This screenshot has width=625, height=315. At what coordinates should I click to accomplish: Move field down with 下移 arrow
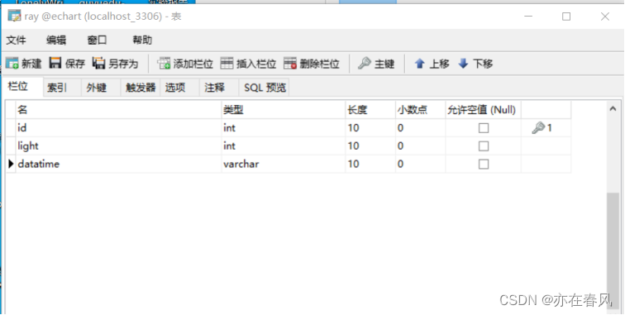463,64
